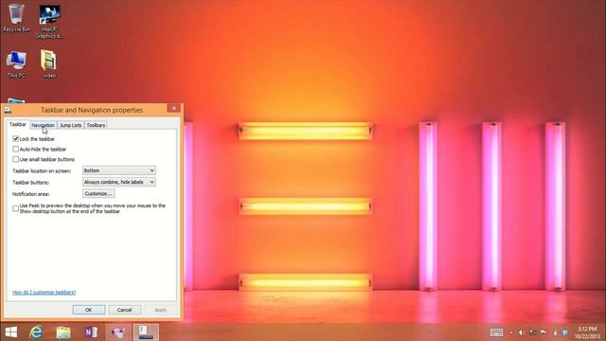Open the Recycle Bin desktop icon

coord(16,18)
